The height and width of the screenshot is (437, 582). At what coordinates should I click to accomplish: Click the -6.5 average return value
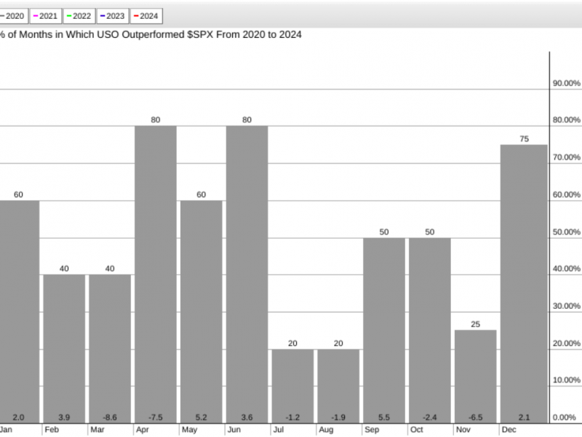(x=476, y=417)
